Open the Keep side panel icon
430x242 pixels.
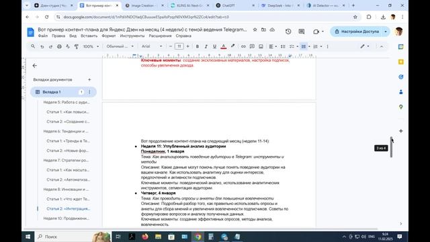coord(400,62)
